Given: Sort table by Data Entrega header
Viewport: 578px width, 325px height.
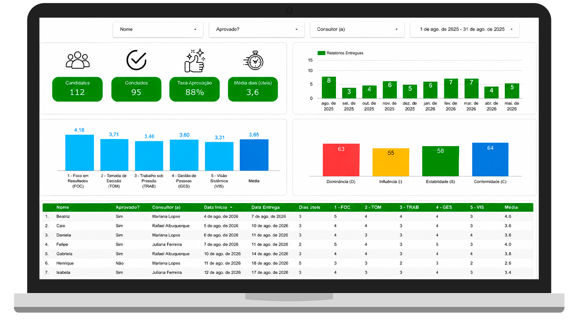Looking at the screenshot, I should 266,208.
